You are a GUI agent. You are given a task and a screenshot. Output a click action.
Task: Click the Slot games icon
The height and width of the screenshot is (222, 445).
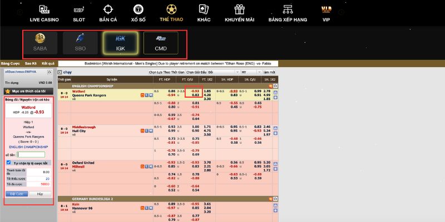(x=79, y=9)
